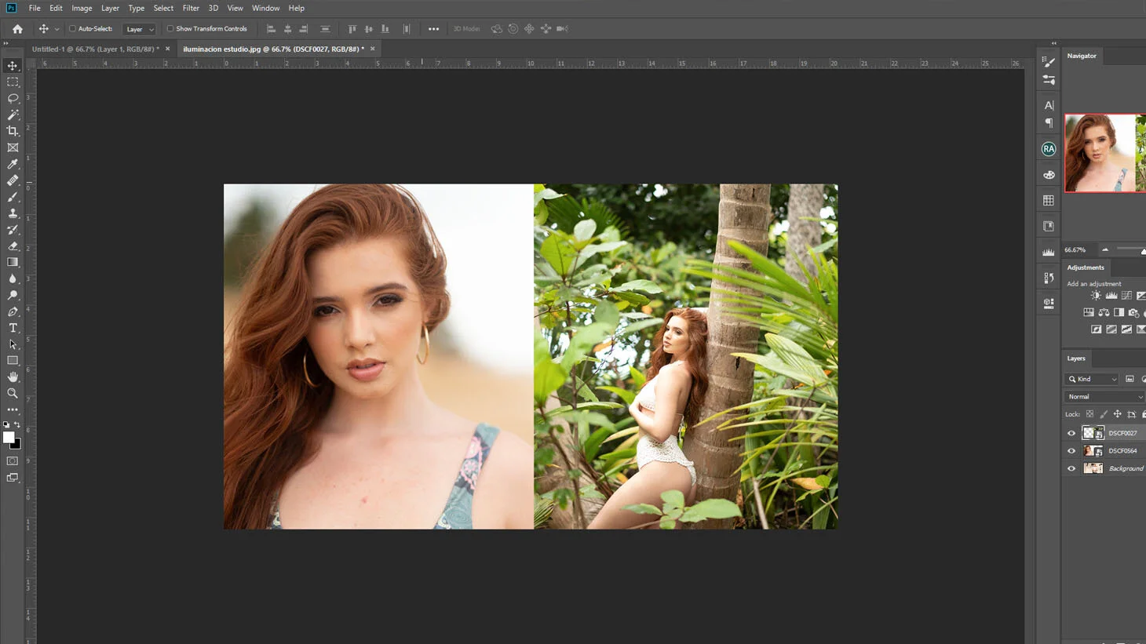Image resolution: width=1146 pixels, height=644 pixels.
Task: Select the Clone Stamp tool
Action: click(x=13, y=213)
